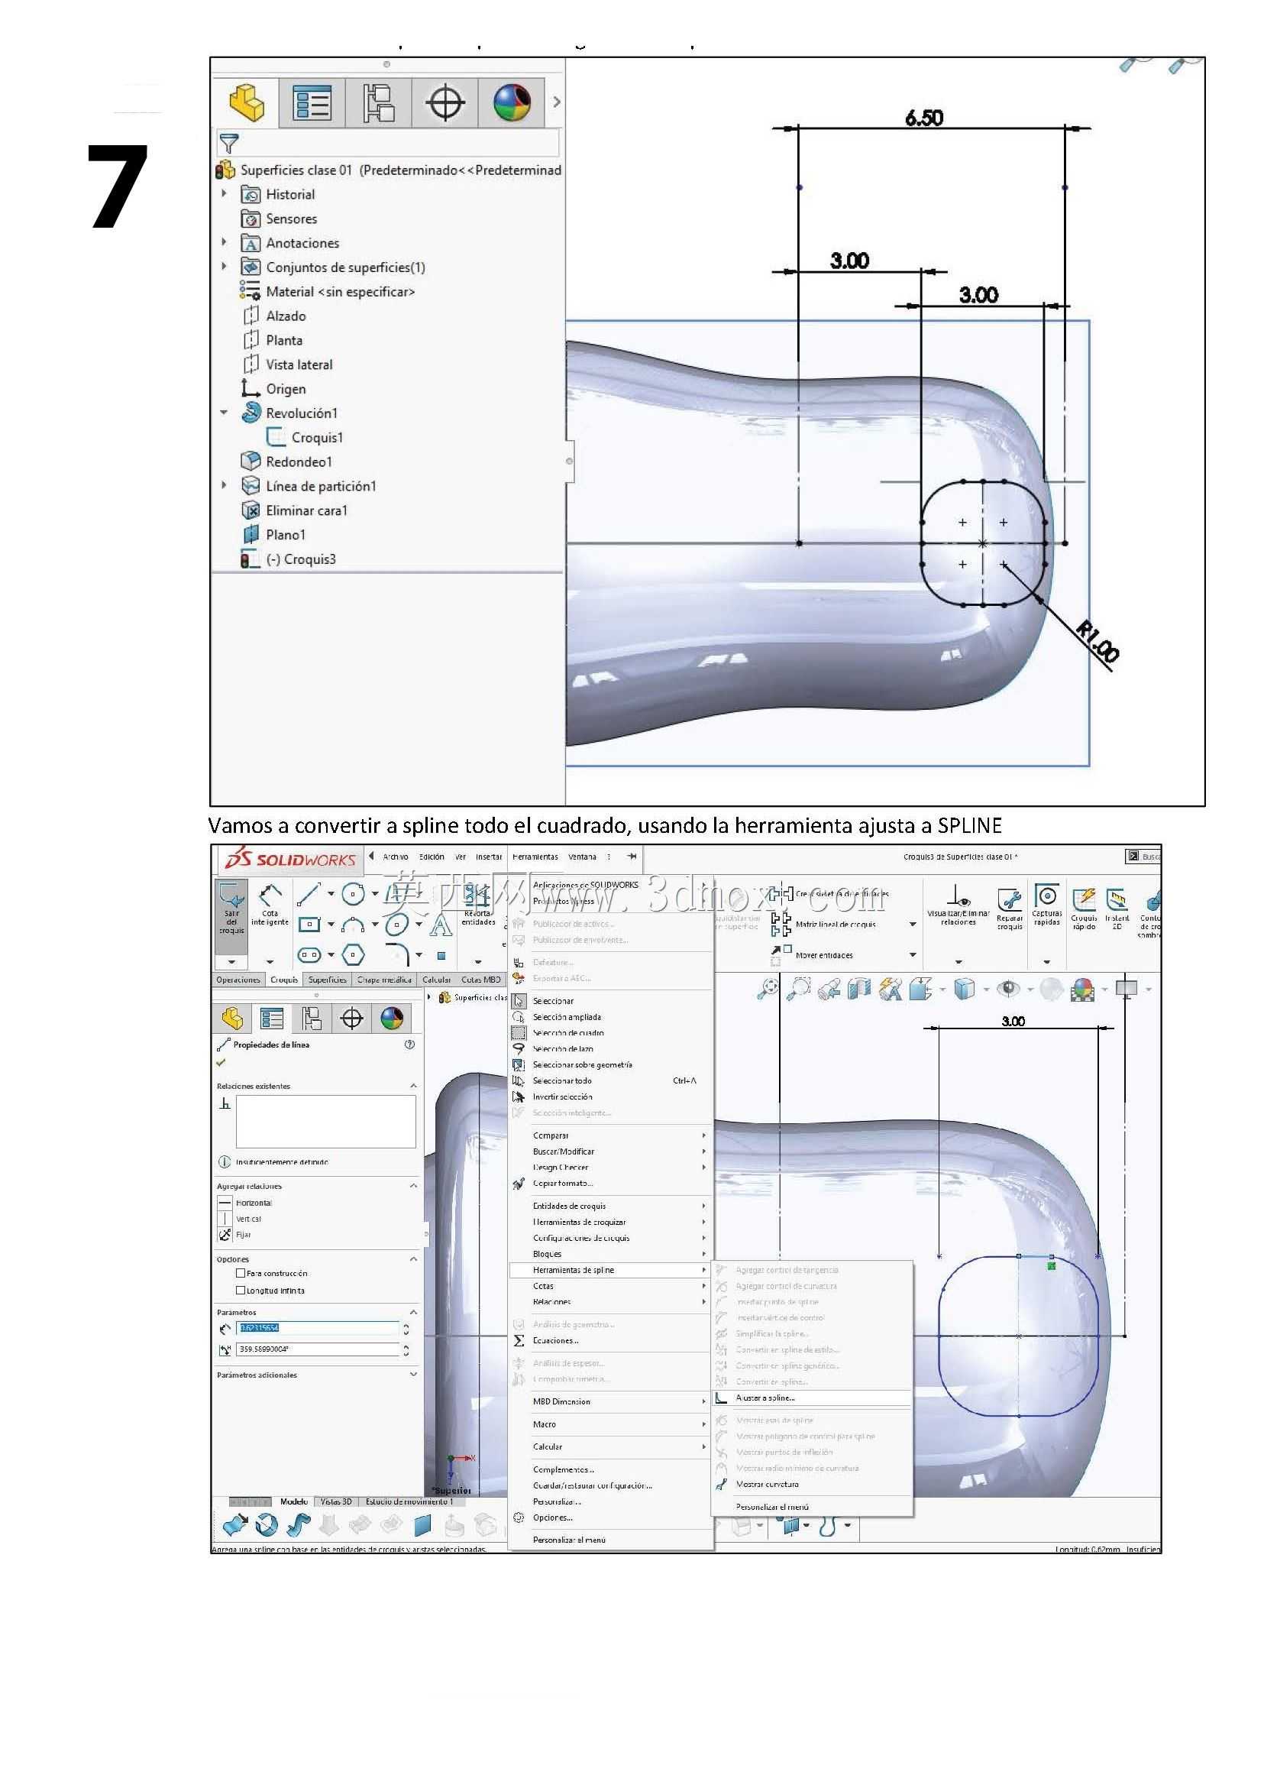
Task: Select the Slot sketch tool
Action: click(x=309, y=954)
